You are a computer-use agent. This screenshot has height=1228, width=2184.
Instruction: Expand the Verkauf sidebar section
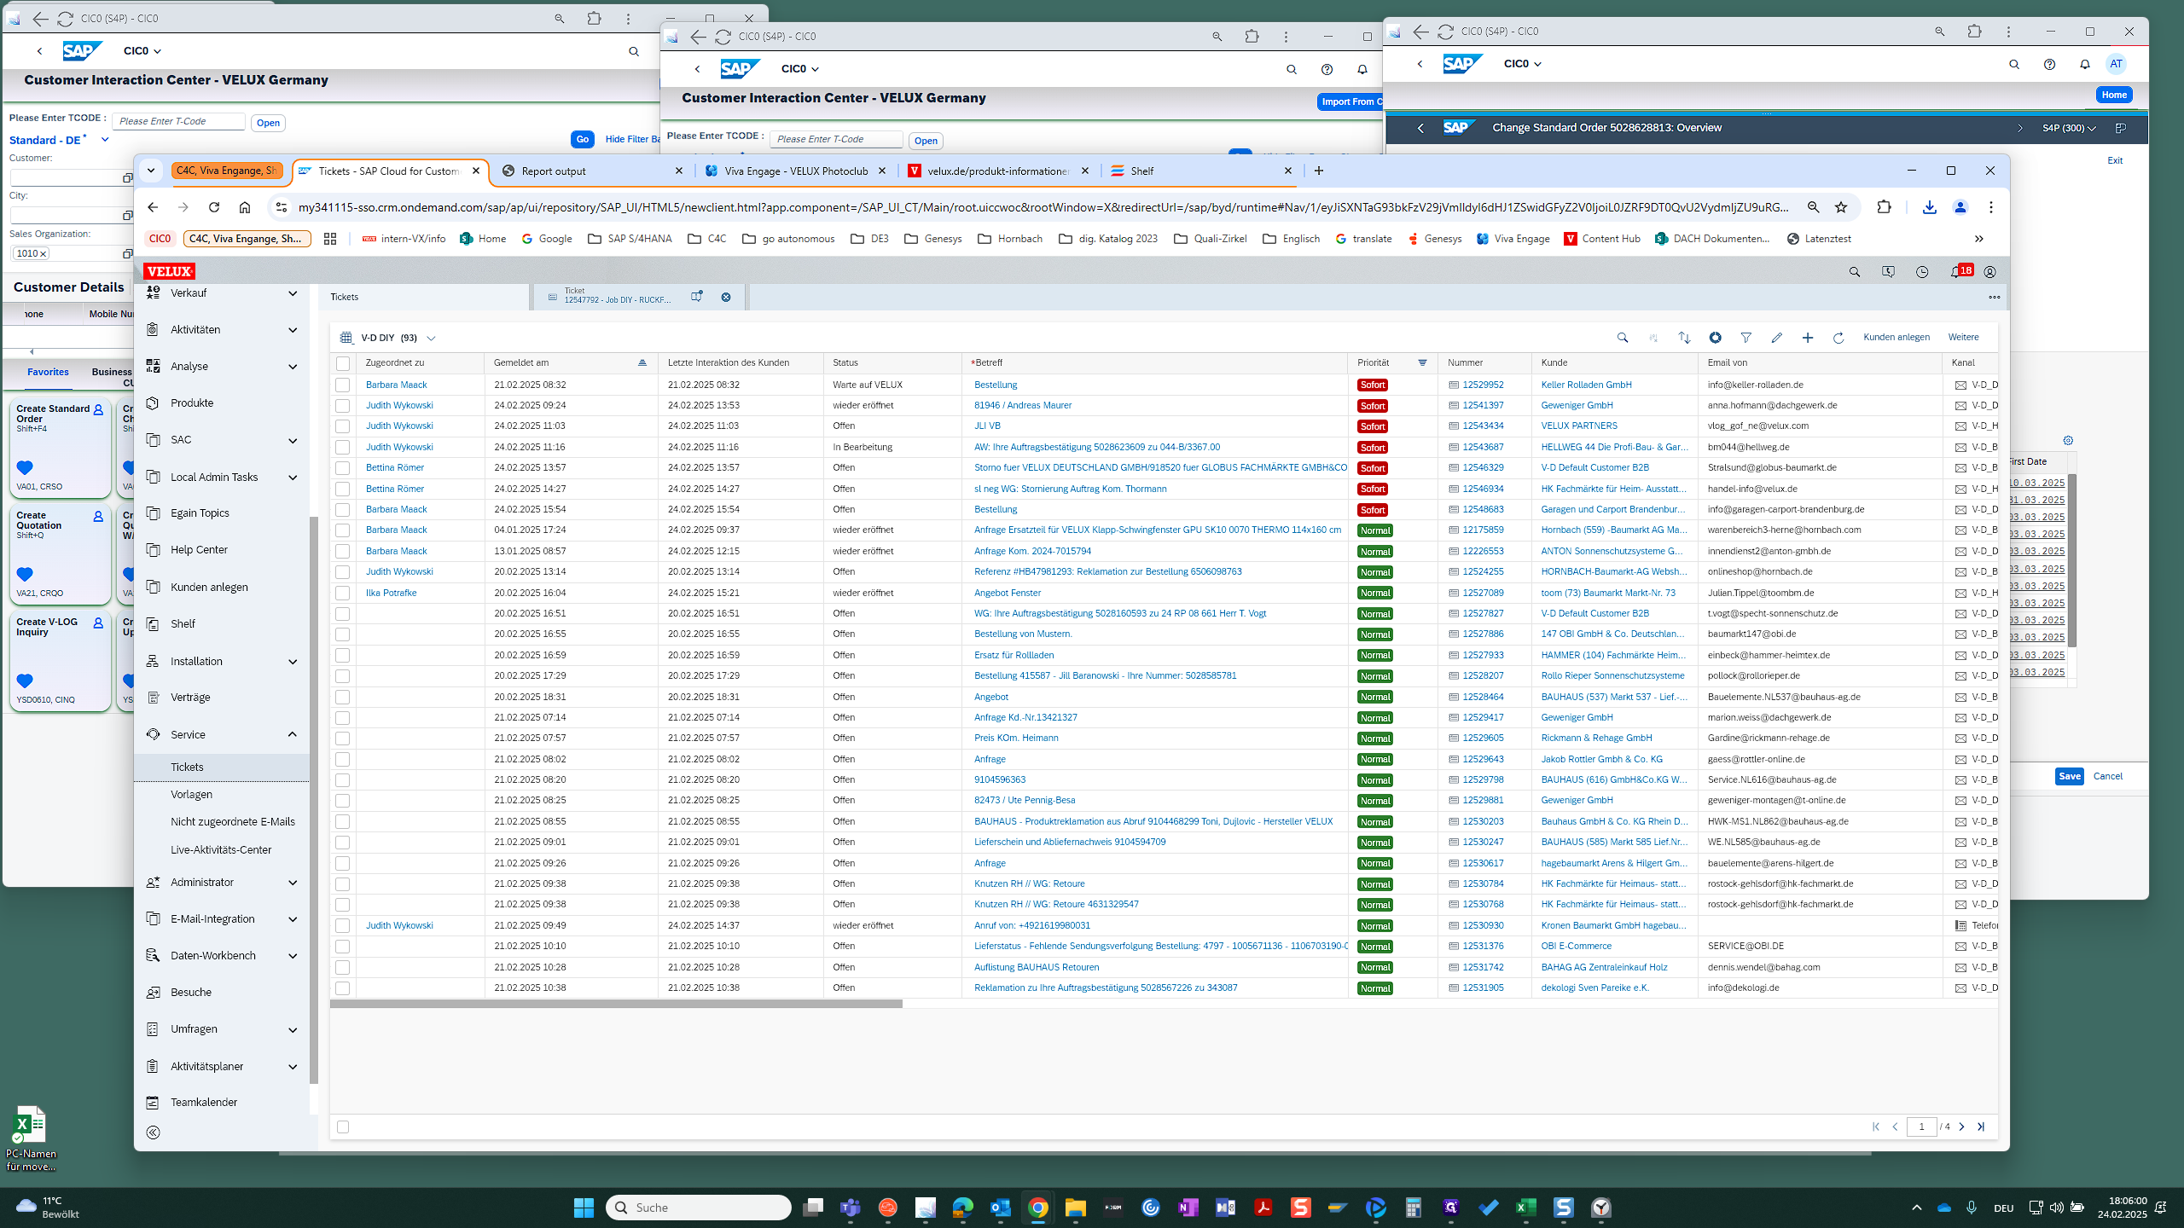293,293
